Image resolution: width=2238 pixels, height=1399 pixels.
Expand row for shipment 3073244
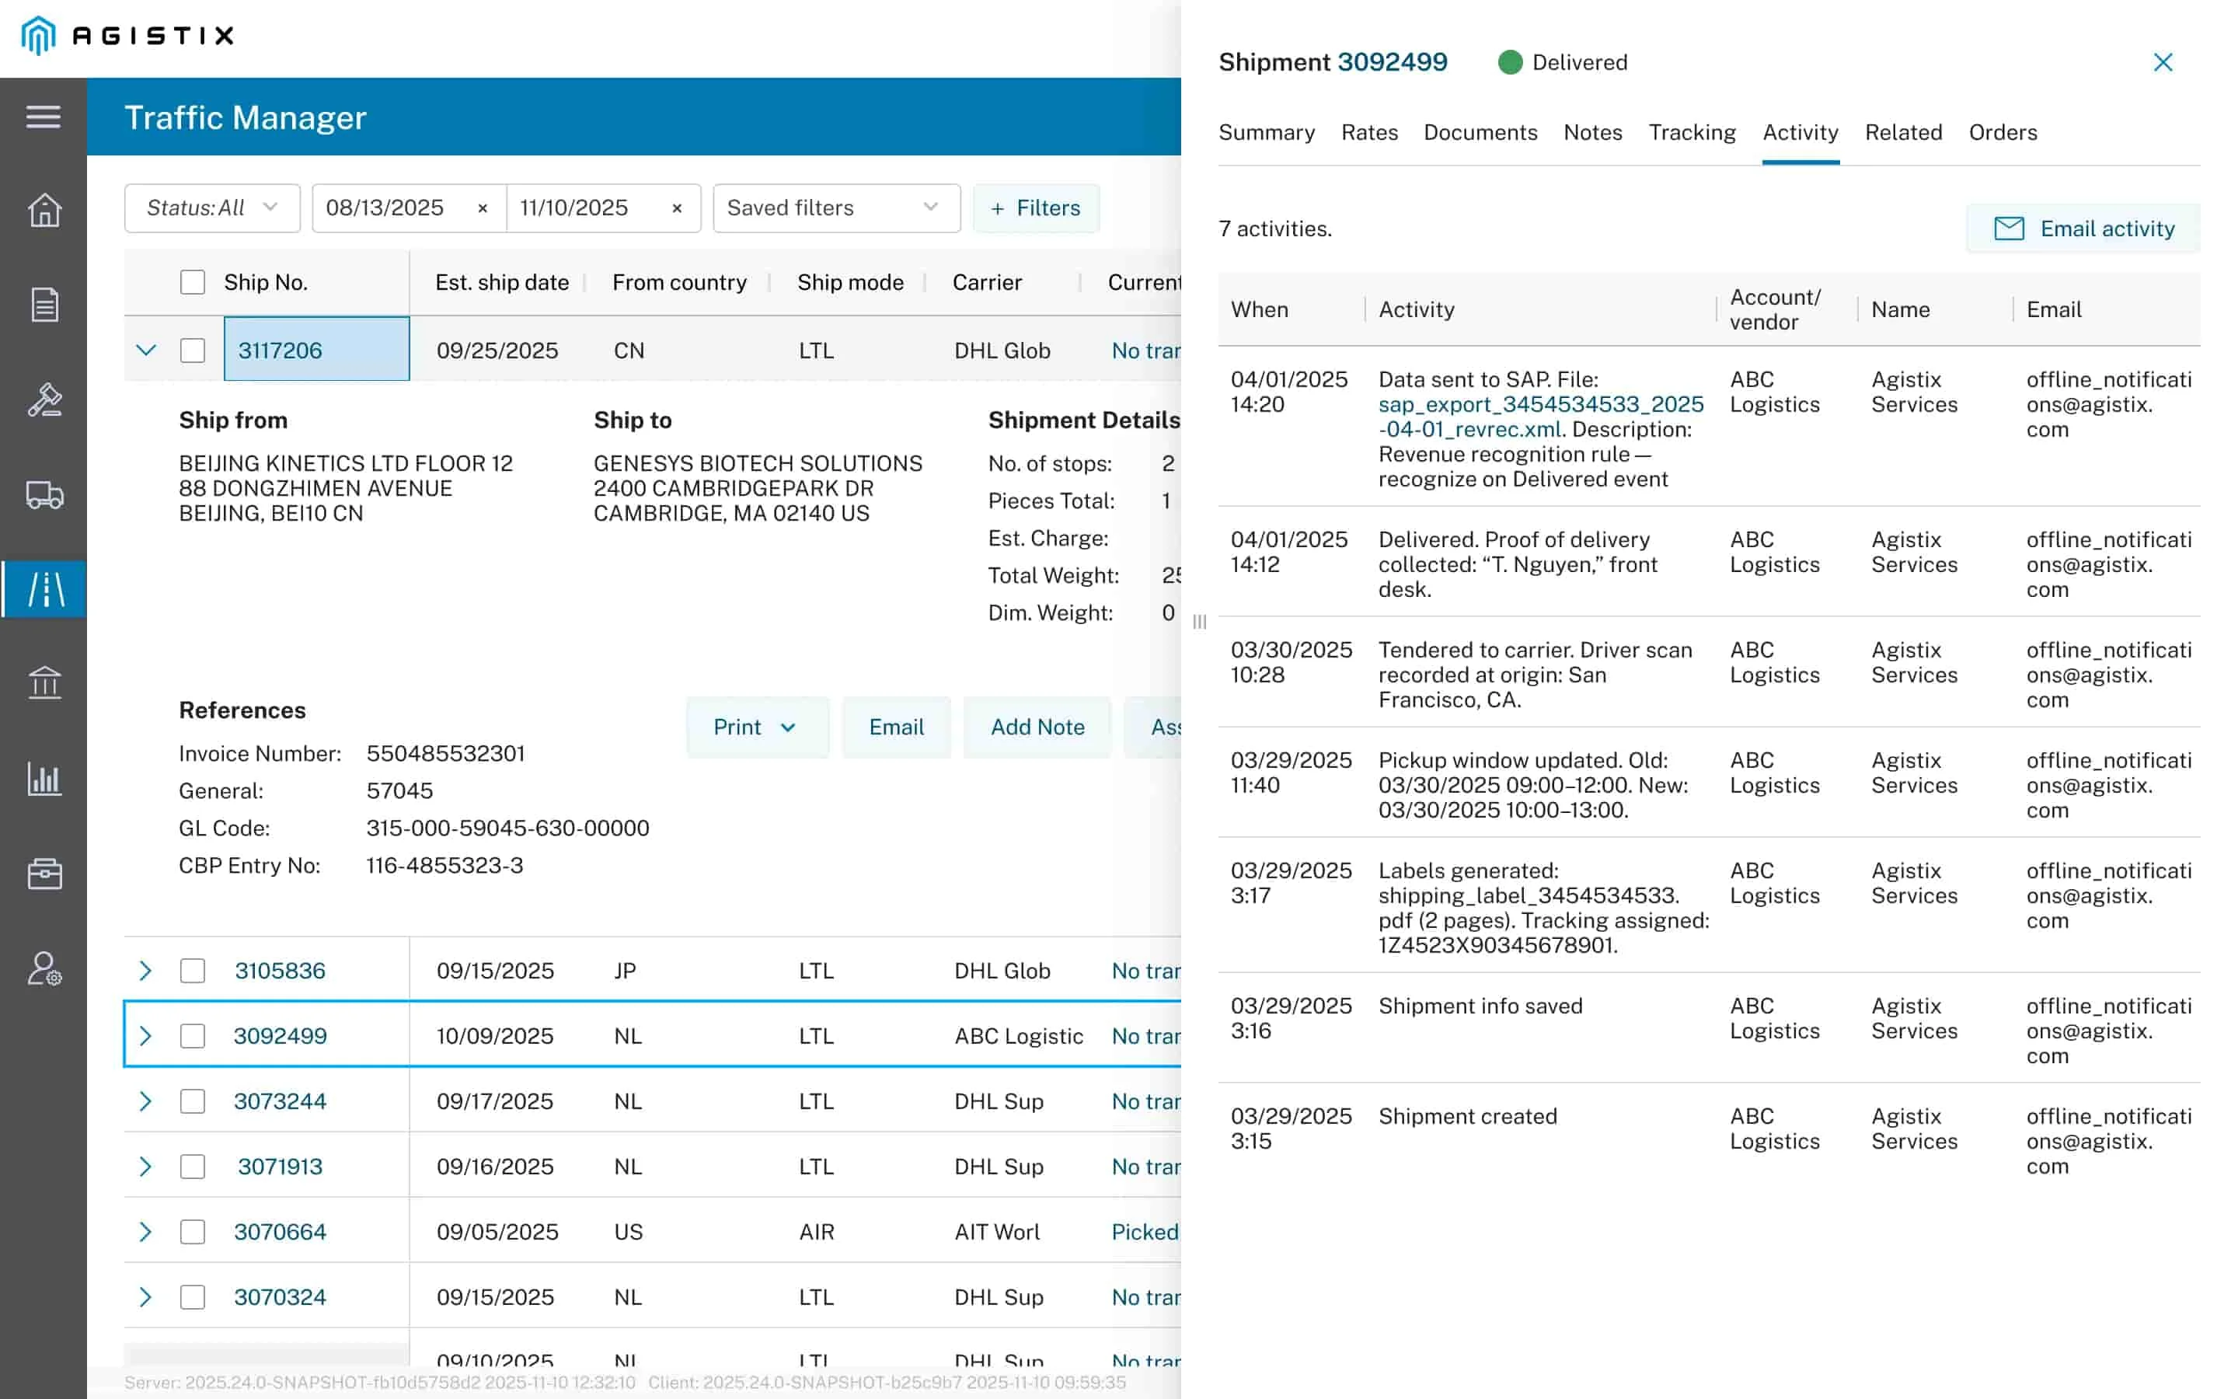coord(145,1101)
